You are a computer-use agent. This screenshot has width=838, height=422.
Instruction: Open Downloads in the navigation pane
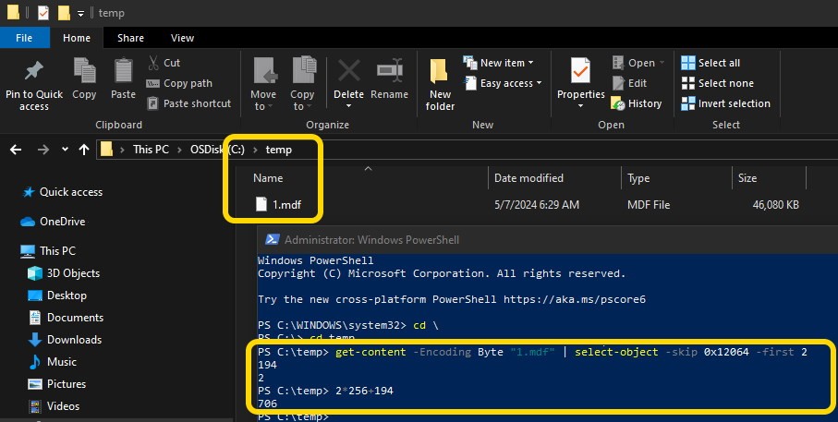73,340
